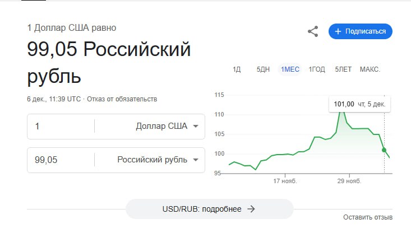Click the 101,00 чт, 5 дек. tooltip

pos(359,104)
